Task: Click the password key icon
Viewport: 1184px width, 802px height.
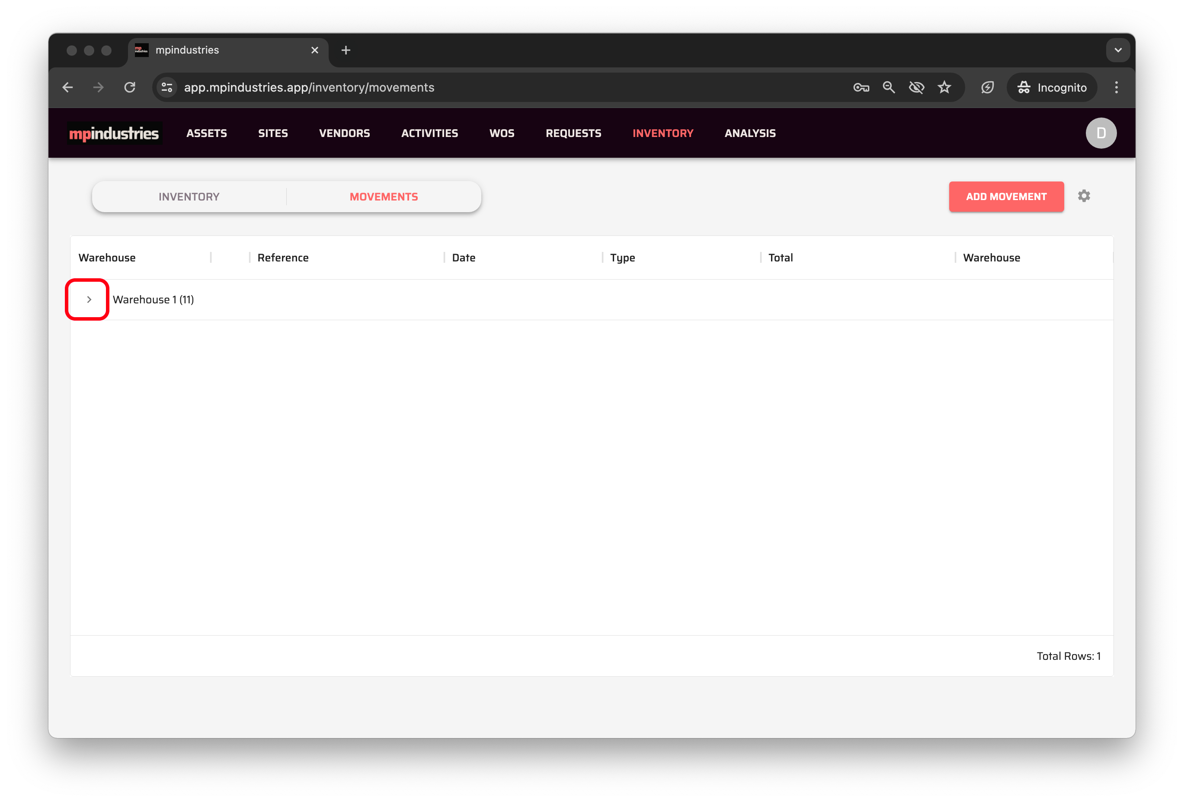Action: pos(861,88)
